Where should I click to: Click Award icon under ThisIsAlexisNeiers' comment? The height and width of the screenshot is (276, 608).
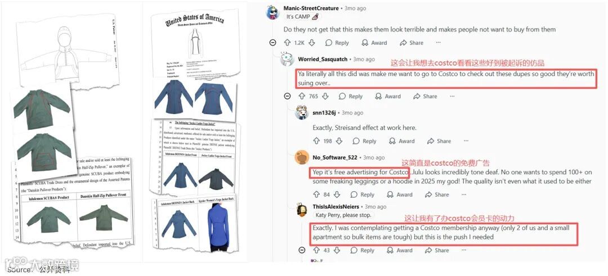pyautogui.click(x=400, y=250)
